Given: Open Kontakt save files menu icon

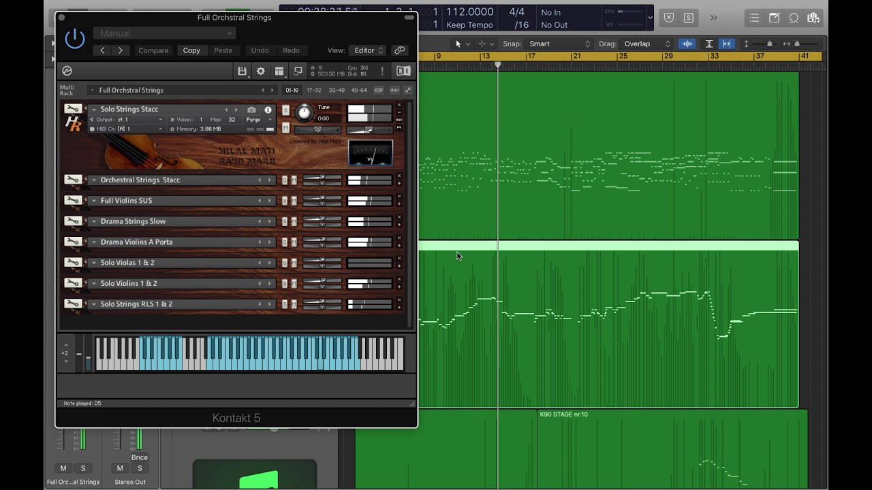Looking at the screenshot, I should point(242,71).
